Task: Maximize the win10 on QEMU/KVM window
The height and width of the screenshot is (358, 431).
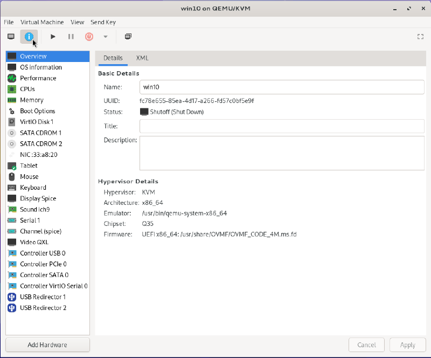Action: tap(409, 9)
